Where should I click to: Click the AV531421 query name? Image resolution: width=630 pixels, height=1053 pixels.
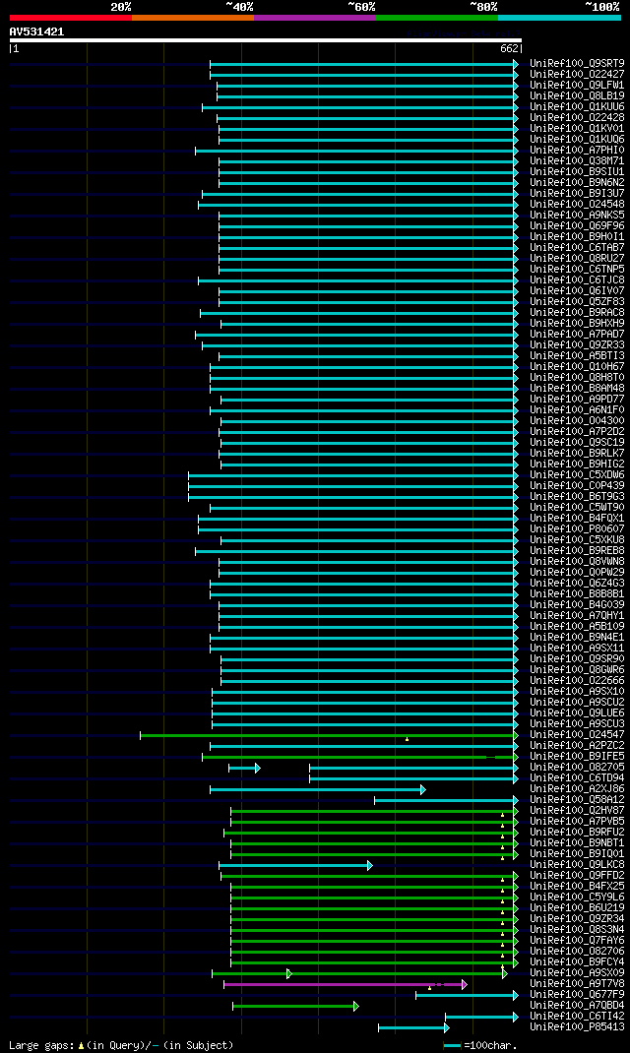tap(37, 31)
